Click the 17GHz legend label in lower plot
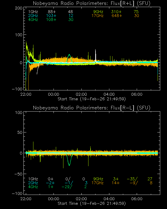Image resolution: width=167 pixels, height=209 pixels. (97, 183)
